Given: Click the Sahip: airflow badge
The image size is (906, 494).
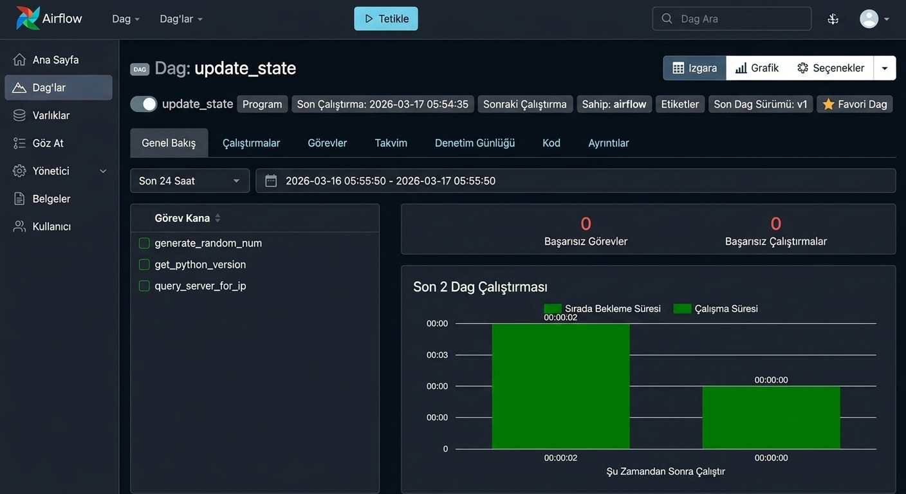Looking at the screenshot, I should tap(615, 104).
